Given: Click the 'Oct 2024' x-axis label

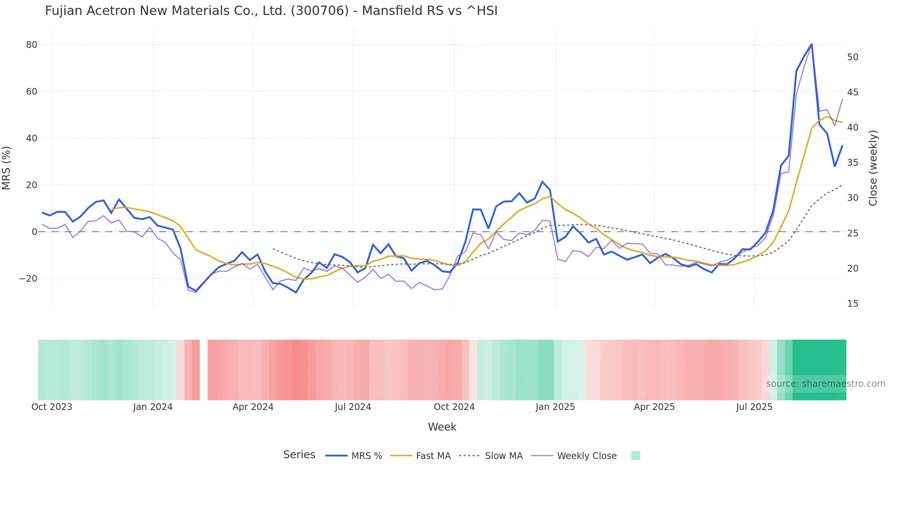Looking at the screenshot, I should [x=454, y=407].
